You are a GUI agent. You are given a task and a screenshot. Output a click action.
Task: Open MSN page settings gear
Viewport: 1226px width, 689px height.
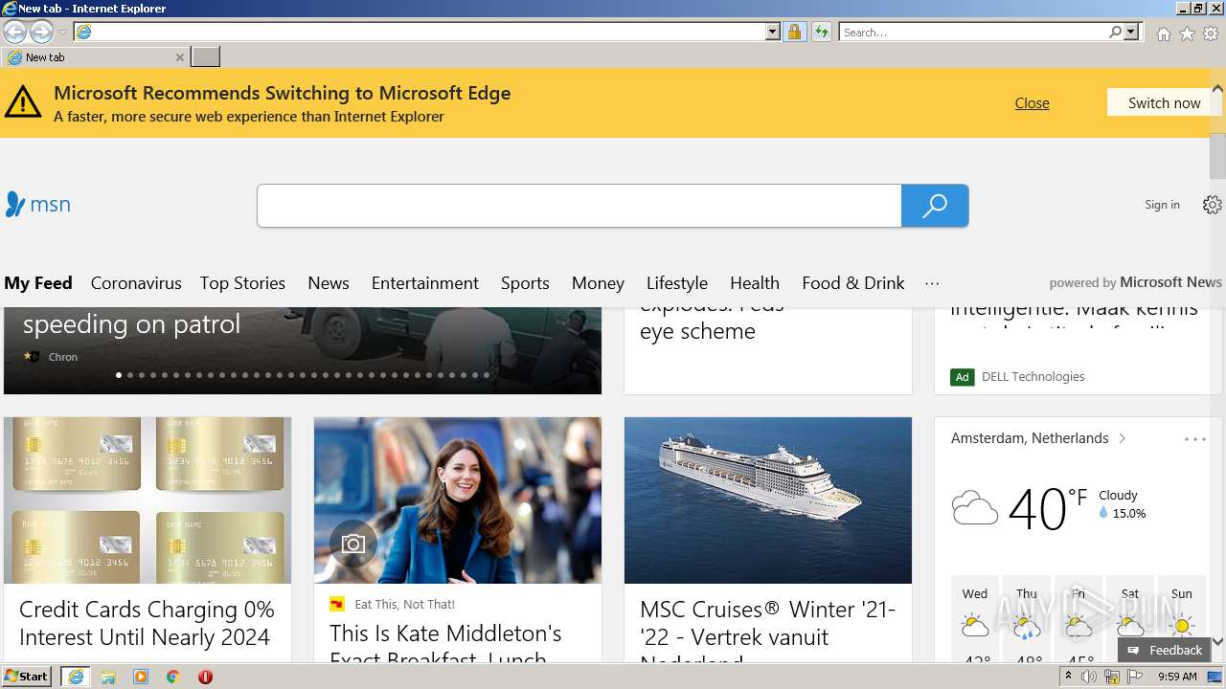tap(1213, 205)
